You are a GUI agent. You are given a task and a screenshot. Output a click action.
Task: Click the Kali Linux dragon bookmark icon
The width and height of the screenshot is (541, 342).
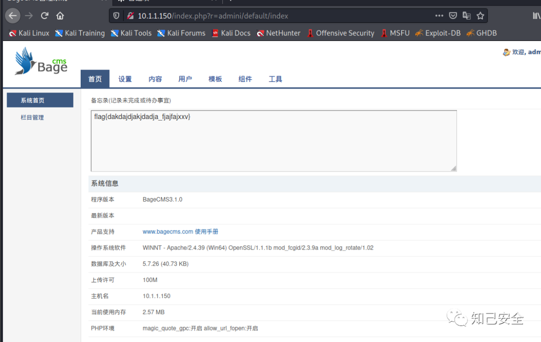pyautogui.click(x=12, y=33)
